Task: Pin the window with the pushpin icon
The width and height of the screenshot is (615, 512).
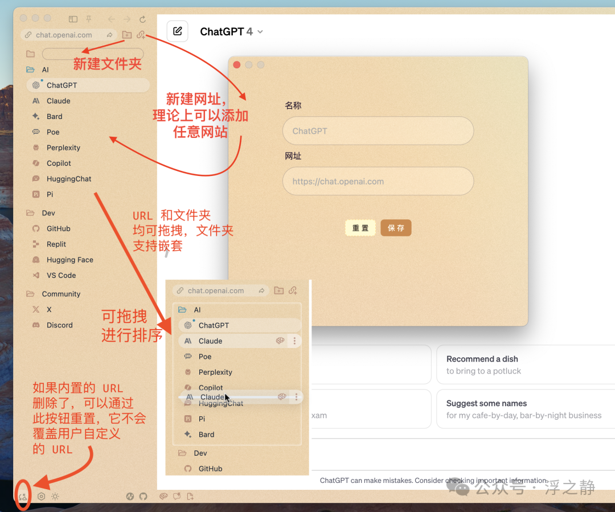Action: (x=89, y=19)
